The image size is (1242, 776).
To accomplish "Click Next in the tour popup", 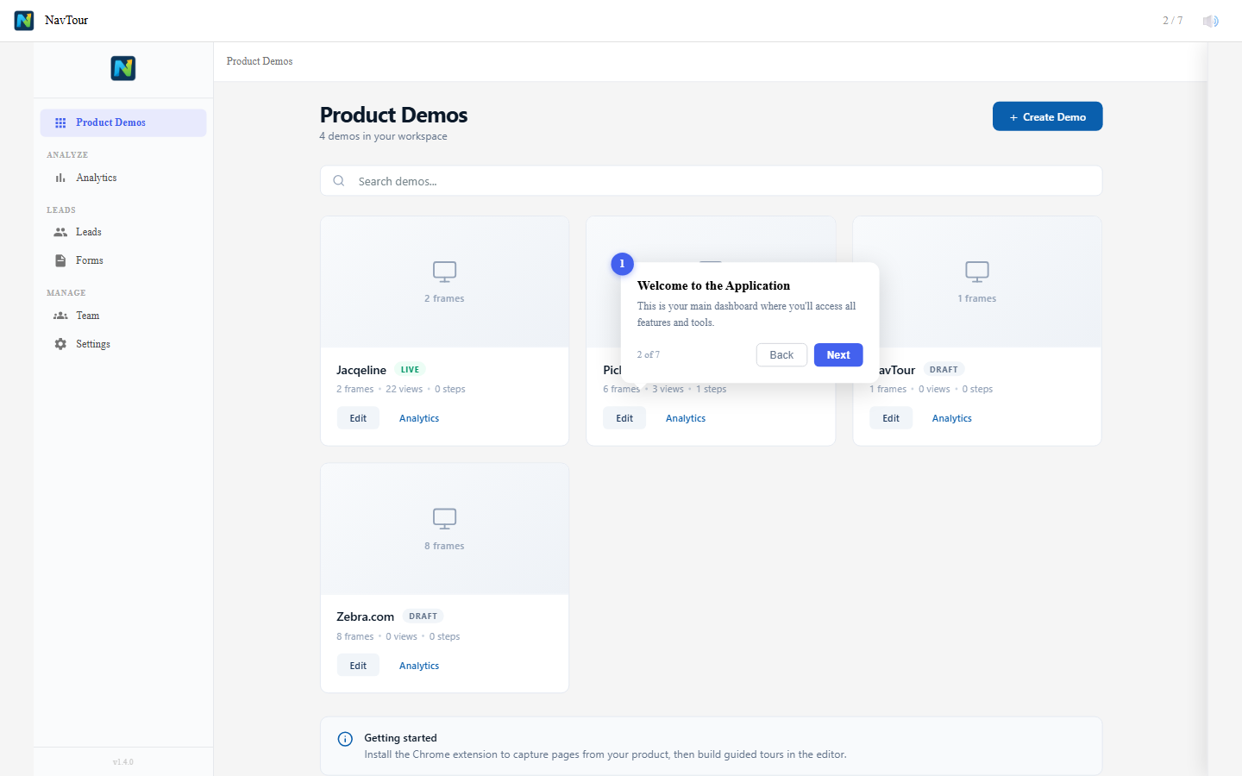I will click(838, 355).
